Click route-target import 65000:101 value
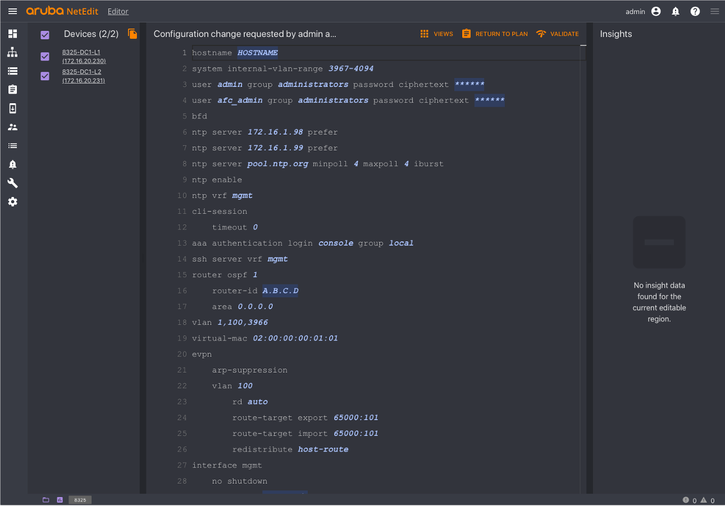This screenshot has height=506, width=725. 356,433
